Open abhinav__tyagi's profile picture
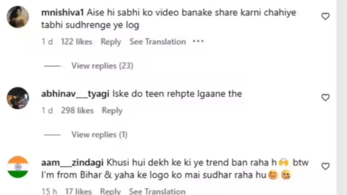The image size is (347, 195). tap(18, 98)
